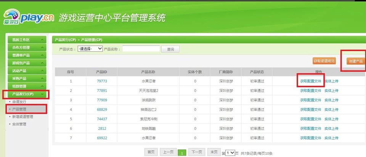The width and height of the screenshot is (366, 157).
Task: Go to 末页 last page
Action: (214, 152)
